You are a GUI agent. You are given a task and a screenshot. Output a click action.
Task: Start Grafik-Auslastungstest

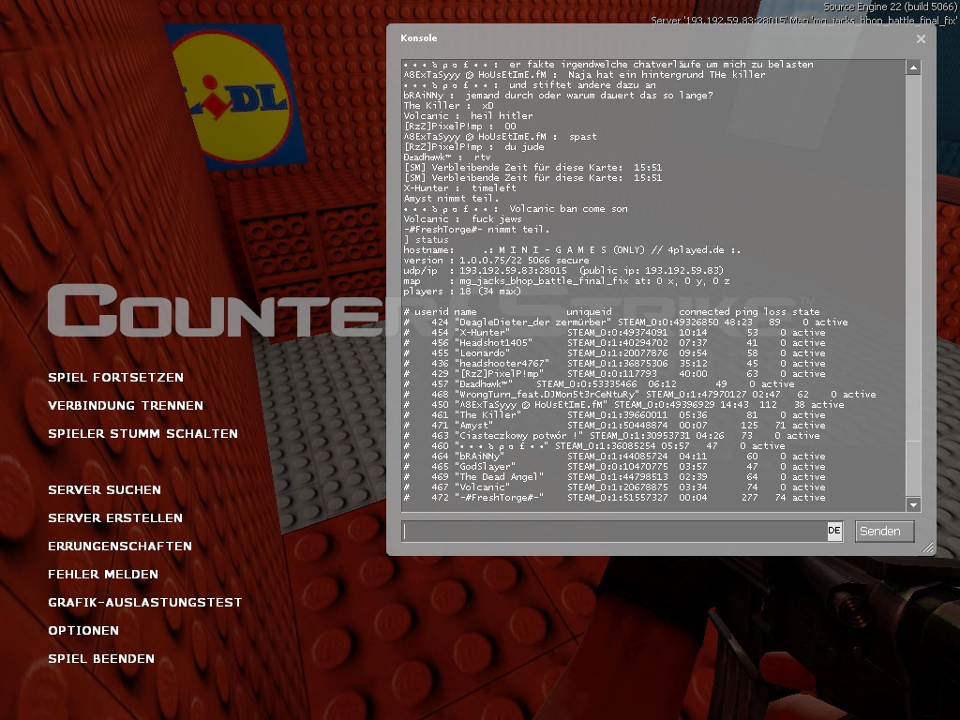coord(145,603)
